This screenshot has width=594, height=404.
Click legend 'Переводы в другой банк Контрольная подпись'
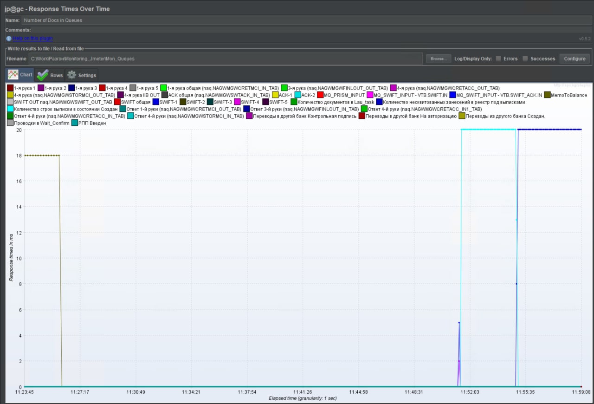(305, 116)
